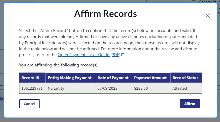The height and width of the screenshot is (122, 220).
Task: Click the Record ID column header
Action: click(x=30, y=78)
